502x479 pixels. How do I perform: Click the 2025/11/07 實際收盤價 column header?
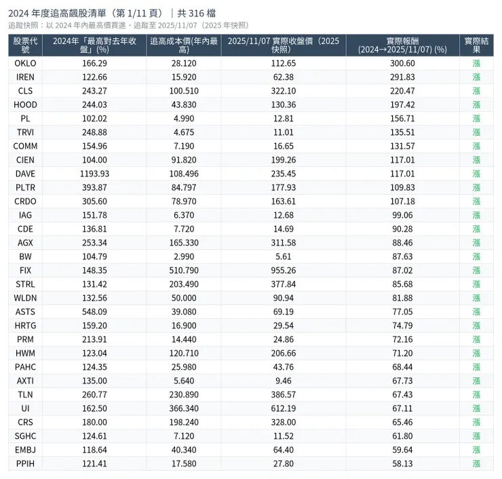coord(284,45)
